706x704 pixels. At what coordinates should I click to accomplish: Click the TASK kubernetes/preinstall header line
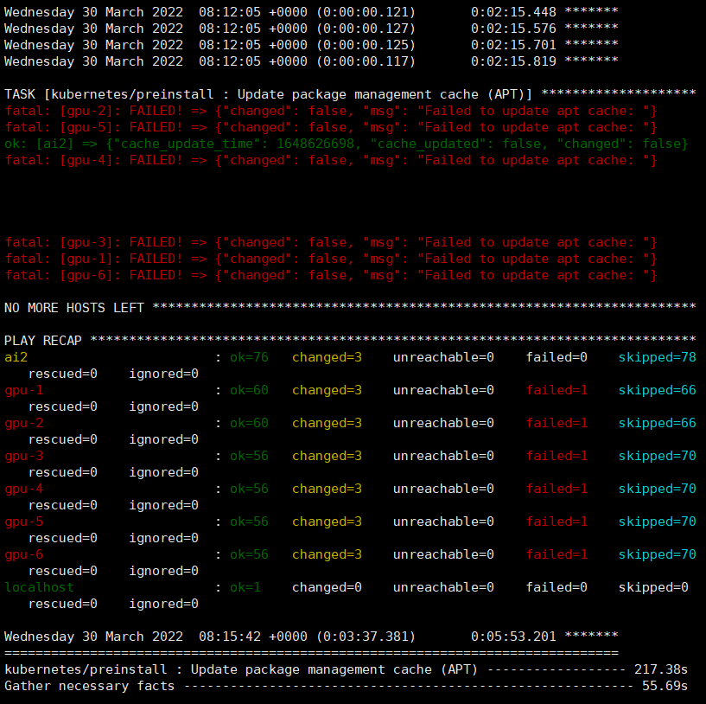[350, 94]
